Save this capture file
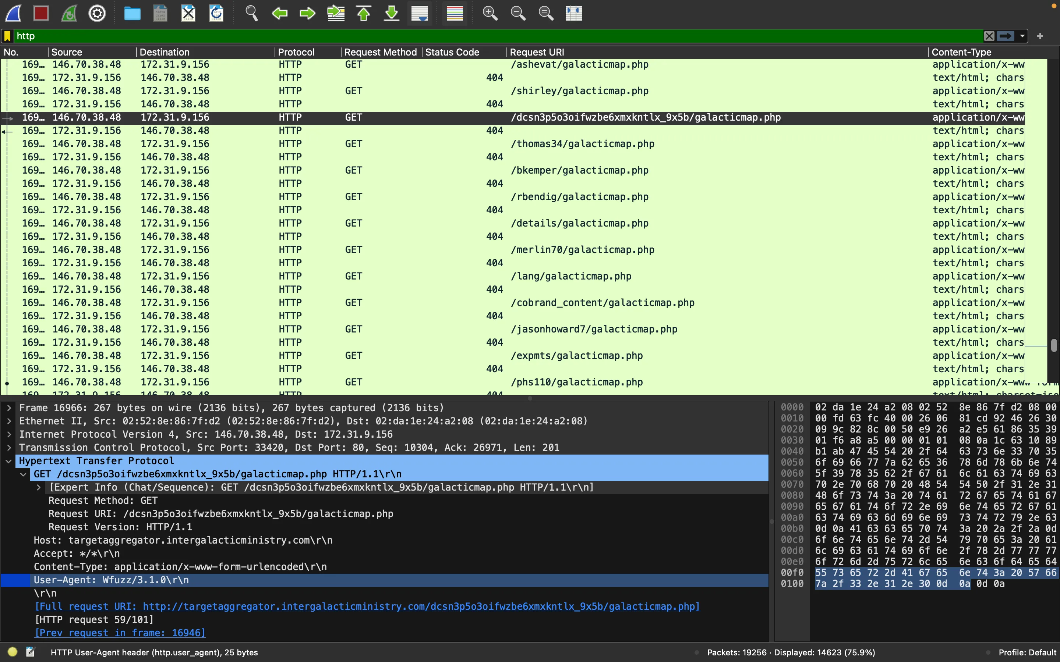 click(160, 13)
